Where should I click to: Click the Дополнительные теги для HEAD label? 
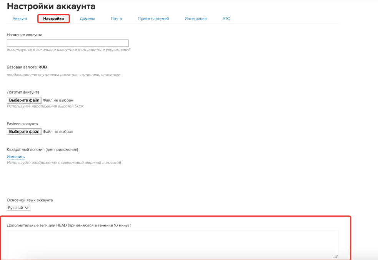click(x=69, y=225)
